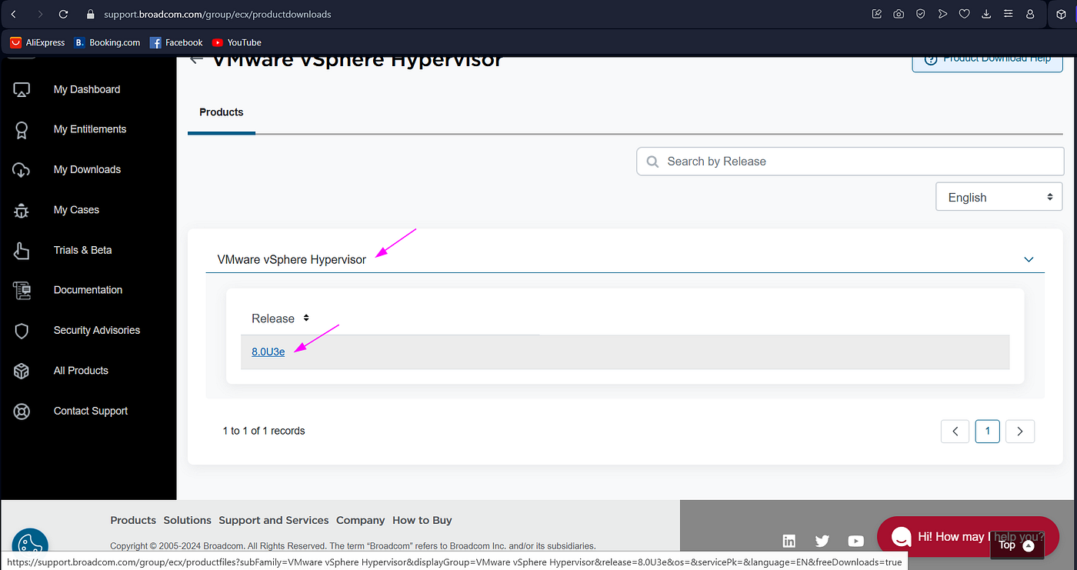
Task: Collapse VMware vSphere Hypervisor section chevron
Action: coord(1029,259)
